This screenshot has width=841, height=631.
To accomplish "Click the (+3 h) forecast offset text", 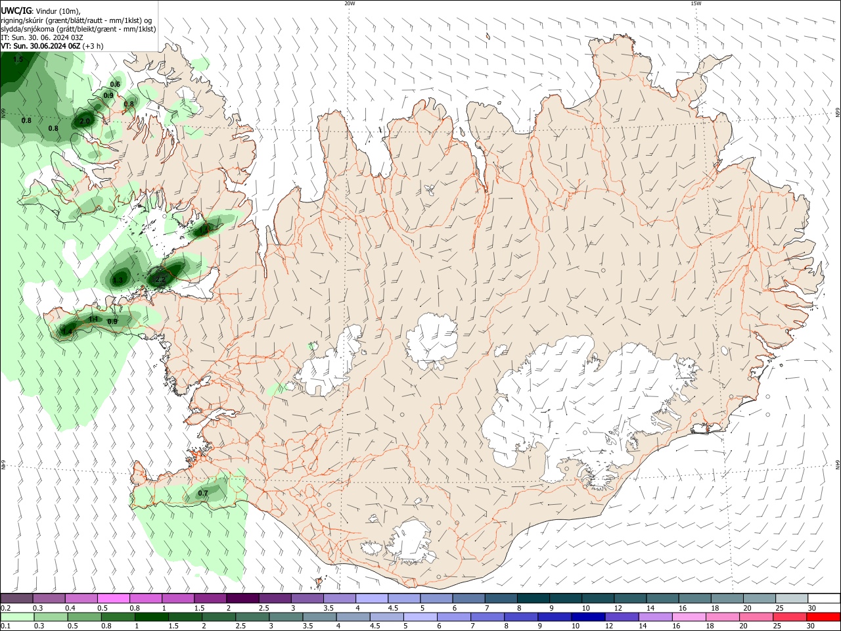I will click(93, 46).
